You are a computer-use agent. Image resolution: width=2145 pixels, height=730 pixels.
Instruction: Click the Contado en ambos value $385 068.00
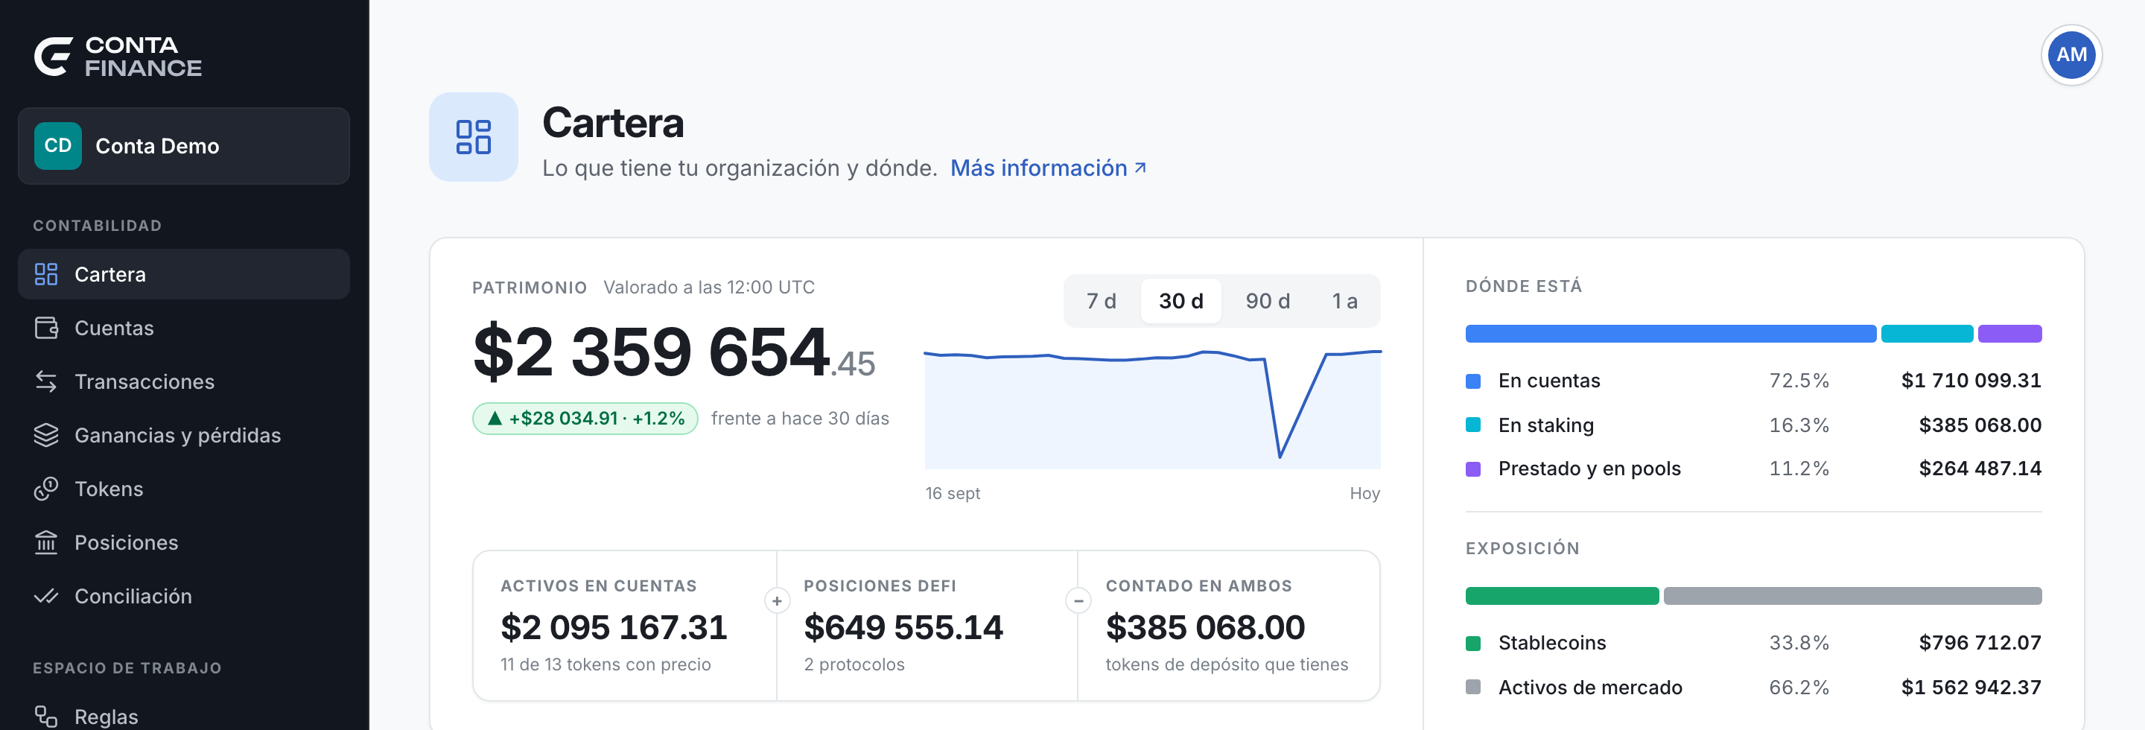(x=1205, y=626)
